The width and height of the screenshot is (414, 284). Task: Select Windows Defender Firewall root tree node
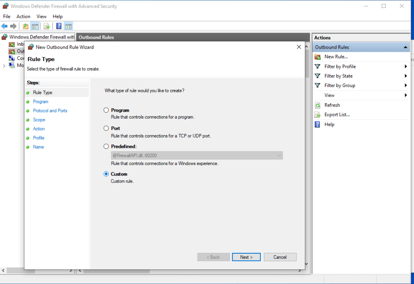tap(42, 37)
